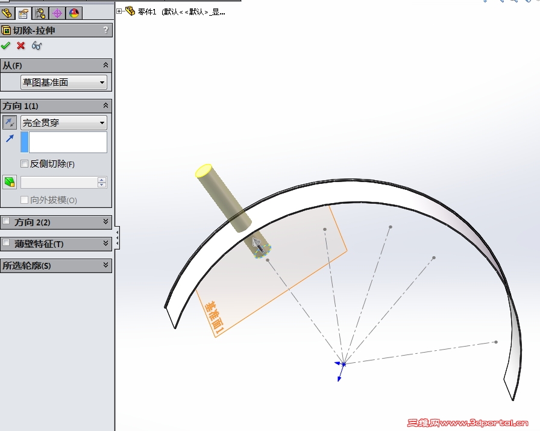Click the yellow top face of the cut preview cylinder
The height and width of the screenshot is (431, 540).
tap(204, 171)
